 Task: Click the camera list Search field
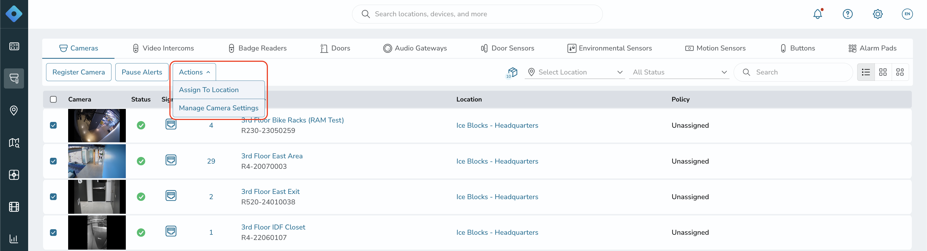tap(793, 72)
